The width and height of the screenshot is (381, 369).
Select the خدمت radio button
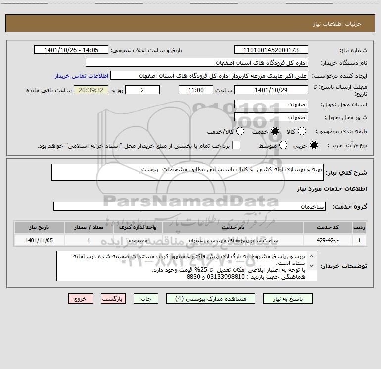[x=275, y=131]
